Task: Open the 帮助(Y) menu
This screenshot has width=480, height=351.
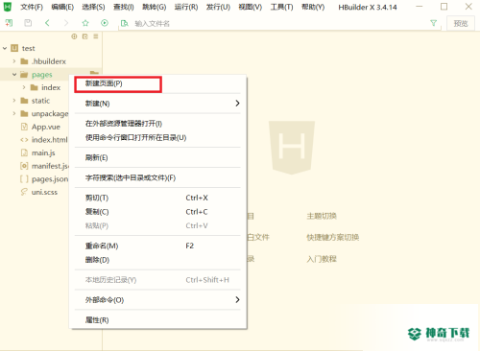Action: pyautogui.click(x=313, y=7)
